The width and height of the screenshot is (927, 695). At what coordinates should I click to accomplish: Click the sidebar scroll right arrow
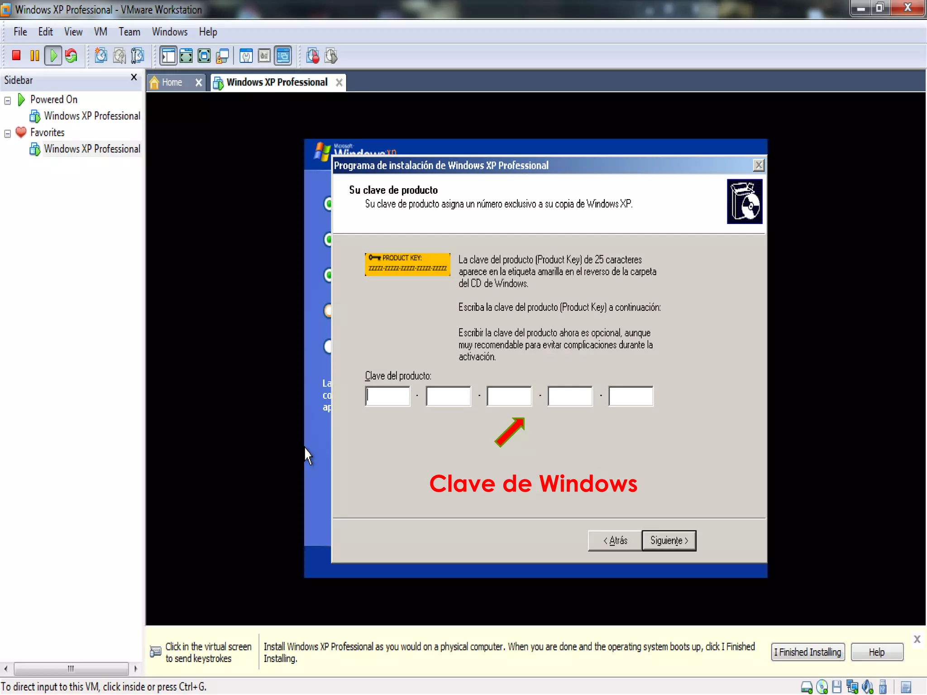[x=136, y=668]
